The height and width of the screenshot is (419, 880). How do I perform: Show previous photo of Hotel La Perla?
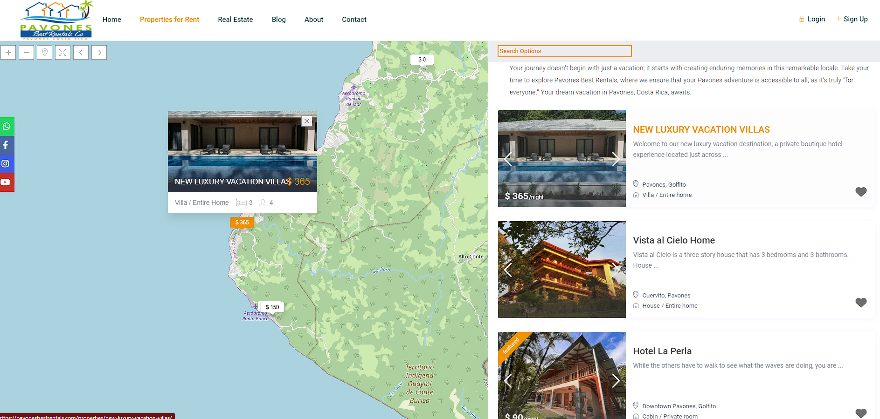[508, 380]
